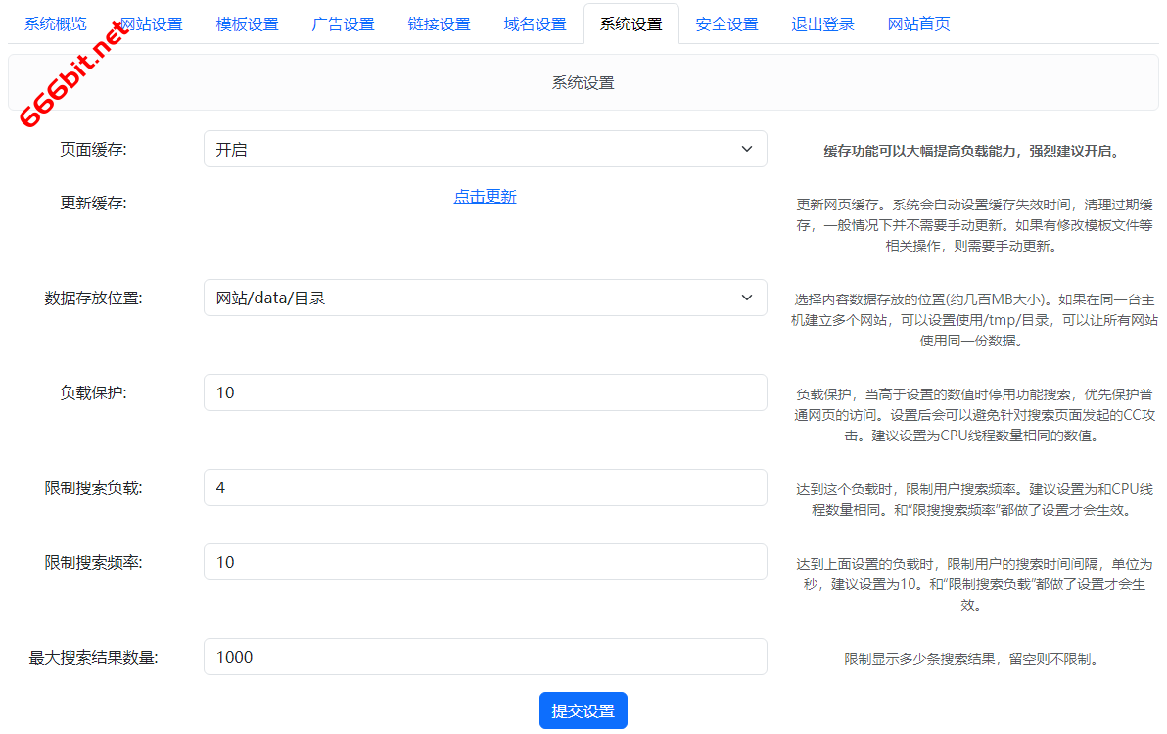Expand the 数据存放位置 dropdown

pos(485,297)
